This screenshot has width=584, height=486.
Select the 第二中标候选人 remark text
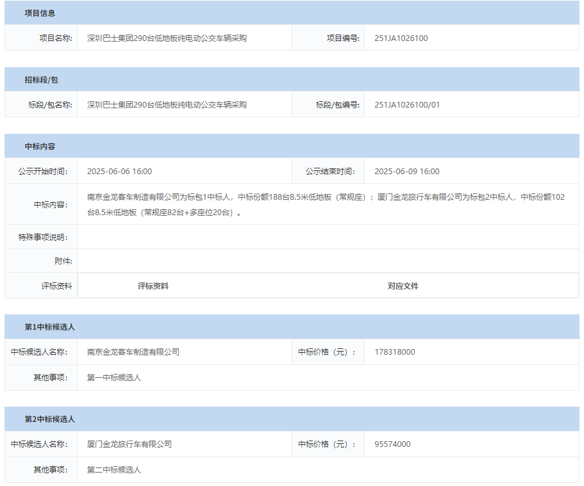tap(114, 470)
